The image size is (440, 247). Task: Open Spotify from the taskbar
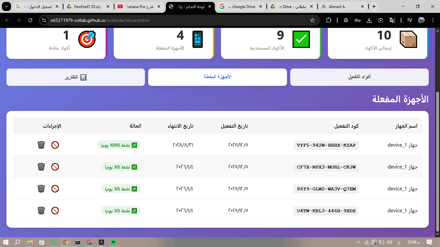113,242
